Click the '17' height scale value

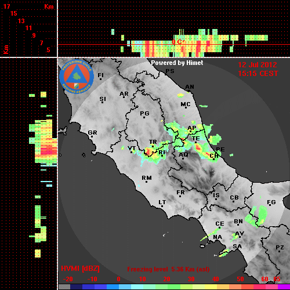[x=6, y=6]
